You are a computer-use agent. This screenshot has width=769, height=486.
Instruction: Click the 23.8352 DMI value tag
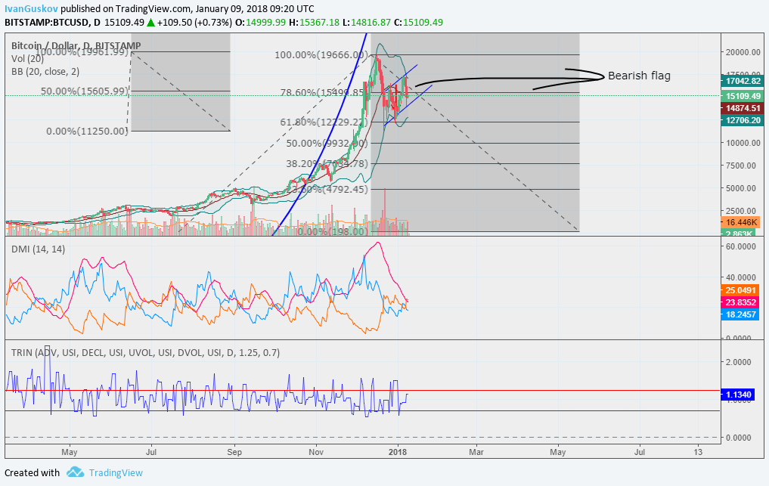point(740,302)
